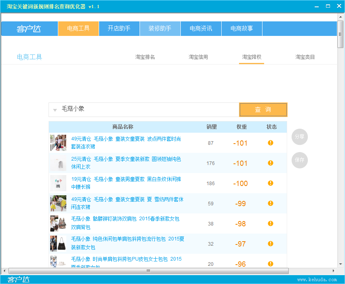
Task: Click the 查询 search button
Action: click(263, 110)
